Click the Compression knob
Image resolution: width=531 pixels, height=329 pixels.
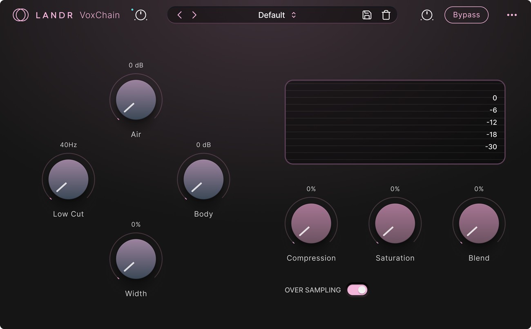click(311, 224)
